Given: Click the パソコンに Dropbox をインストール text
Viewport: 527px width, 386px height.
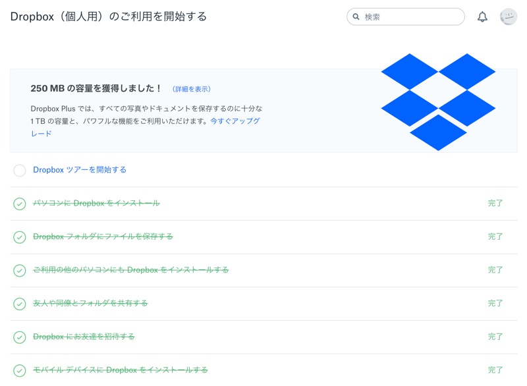Looking at the screenshot, I should pyautogui.click(x=96, y=203).
